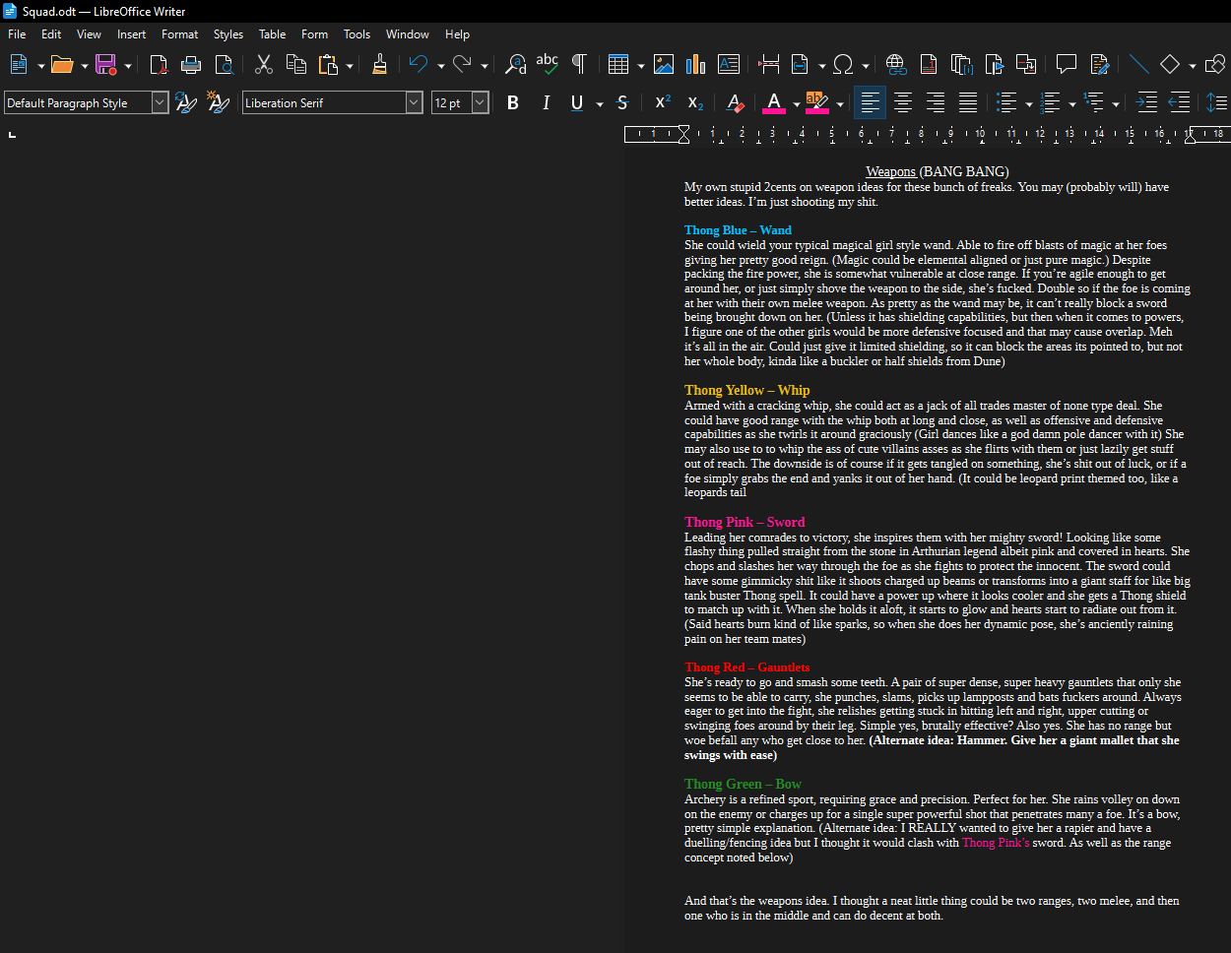The width and height of the screenshot is (1231, 953).
Task: Toggle Track Changes recording
Action: click(1099, 64)
